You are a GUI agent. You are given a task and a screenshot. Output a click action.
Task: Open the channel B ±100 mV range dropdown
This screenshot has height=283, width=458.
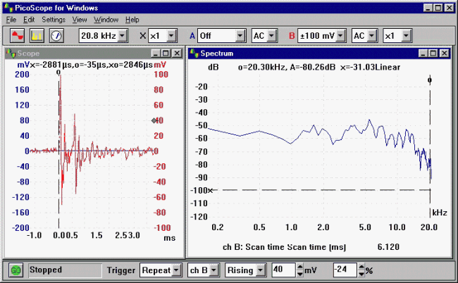coord(340,35)
